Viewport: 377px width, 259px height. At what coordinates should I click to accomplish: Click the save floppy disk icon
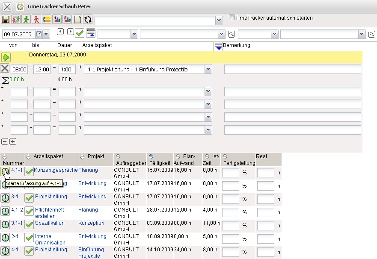point(6,20)
